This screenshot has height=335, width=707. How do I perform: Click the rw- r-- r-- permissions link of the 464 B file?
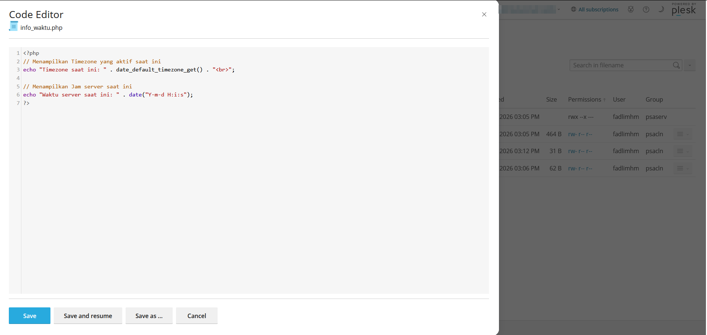coord(580,134)
